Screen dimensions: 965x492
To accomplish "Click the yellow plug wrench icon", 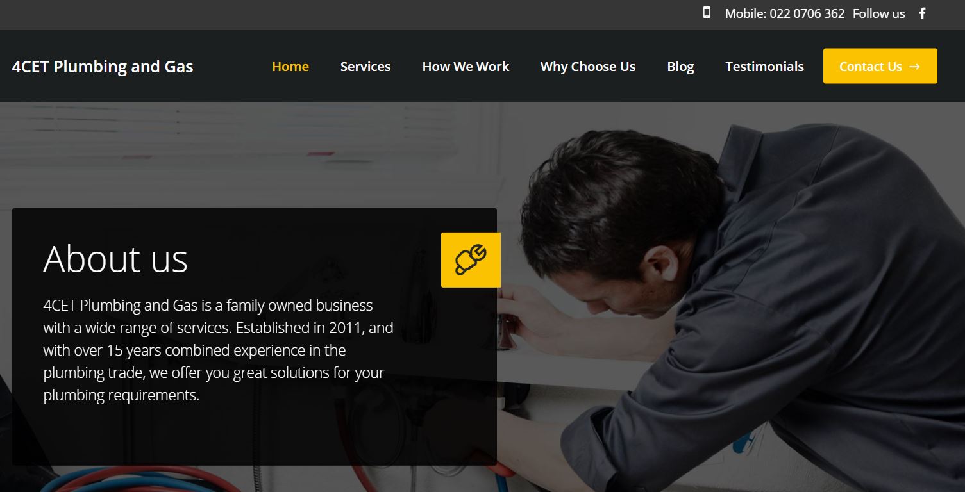I will click(471, 259).
